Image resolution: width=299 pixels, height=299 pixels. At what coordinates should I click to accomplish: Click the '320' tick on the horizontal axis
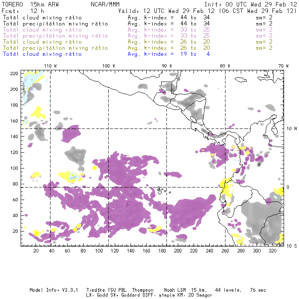coord(272,251)
